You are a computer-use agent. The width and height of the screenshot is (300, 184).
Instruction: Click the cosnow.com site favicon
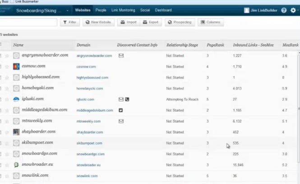pos(16,66)
